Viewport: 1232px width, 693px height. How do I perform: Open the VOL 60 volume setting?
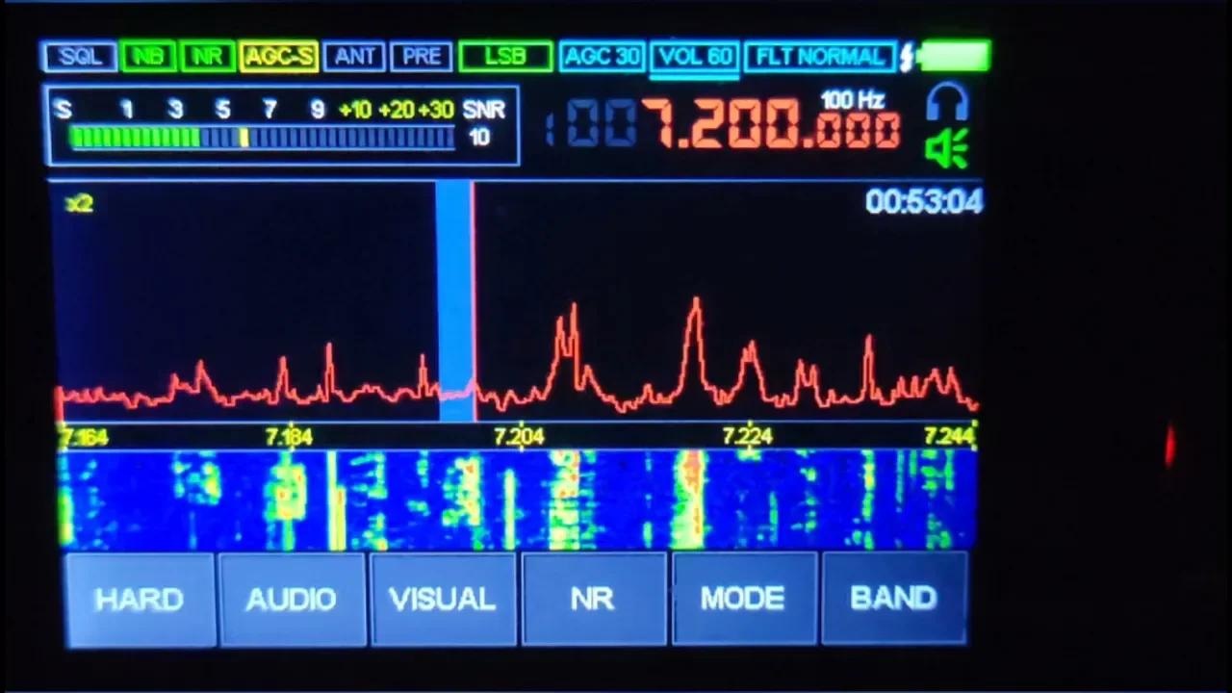coord(695,57)
